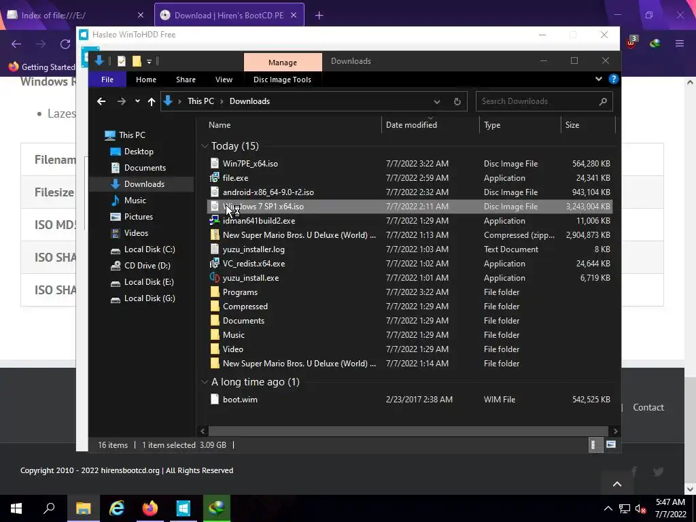Open Firefox from the taskbar
Screen dimensions: 696x522
pyautogui.click(x=150, y=508)
